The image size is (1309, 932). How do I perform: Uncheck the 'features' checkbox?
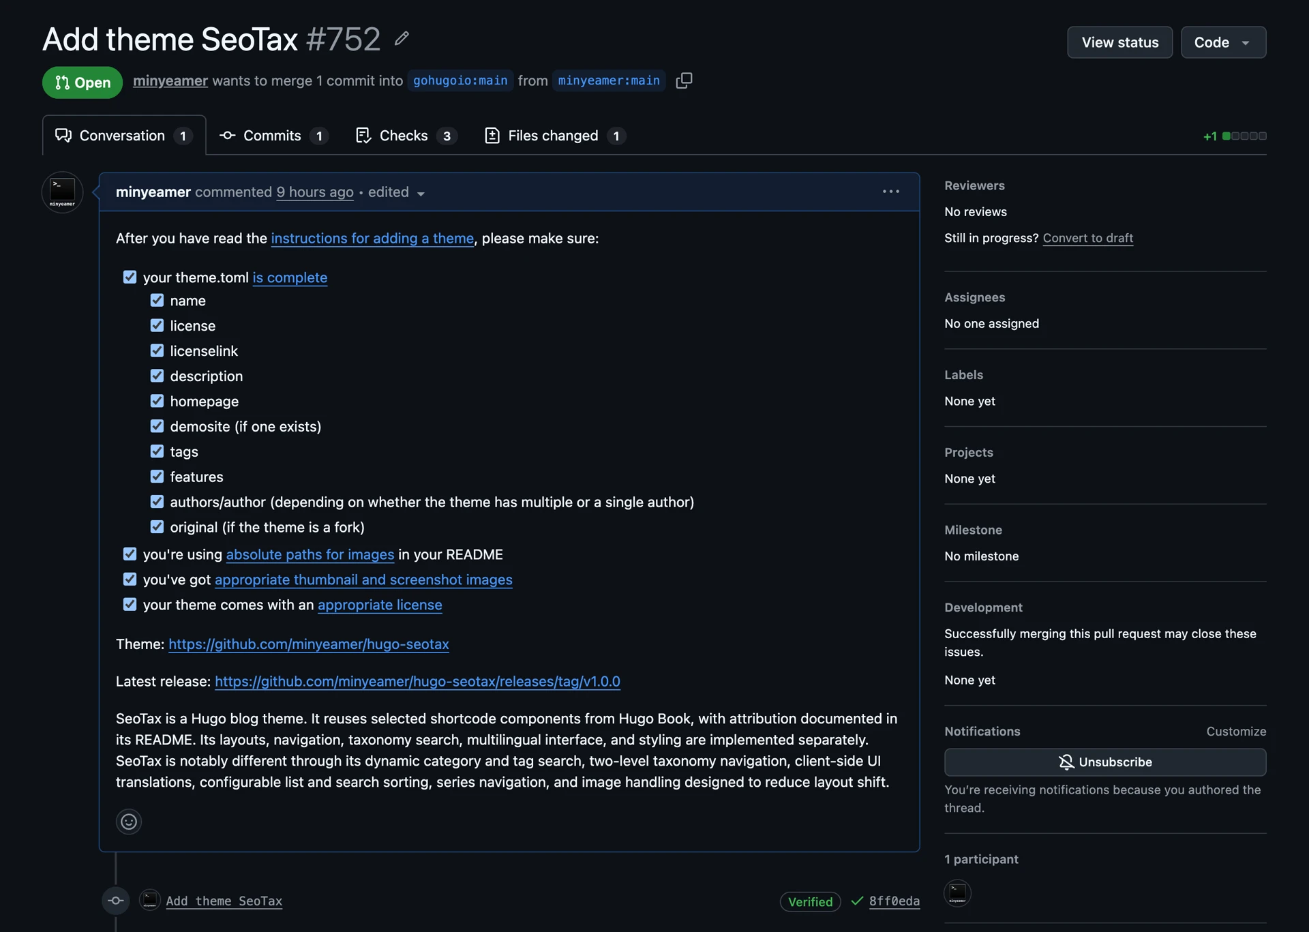[157, 477]
